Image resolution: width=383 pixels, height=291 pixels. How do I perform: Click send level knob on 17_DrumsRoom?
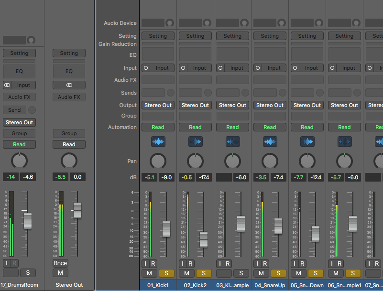[32, 110]
